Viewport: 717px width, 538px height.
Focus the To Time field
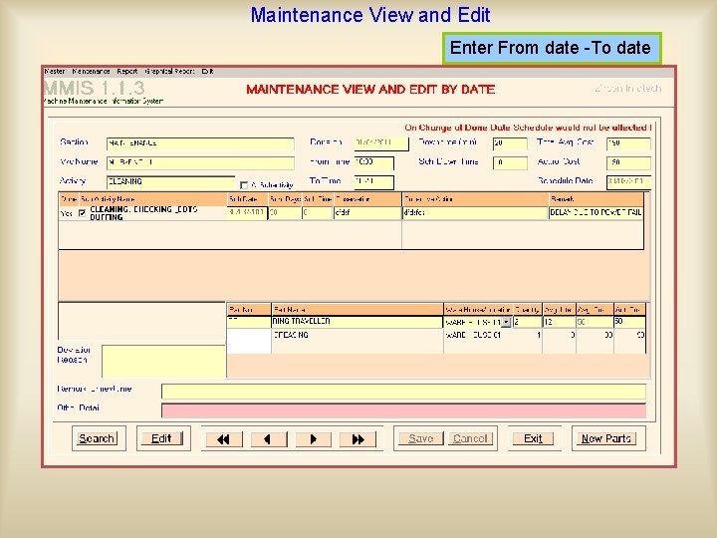373,182
